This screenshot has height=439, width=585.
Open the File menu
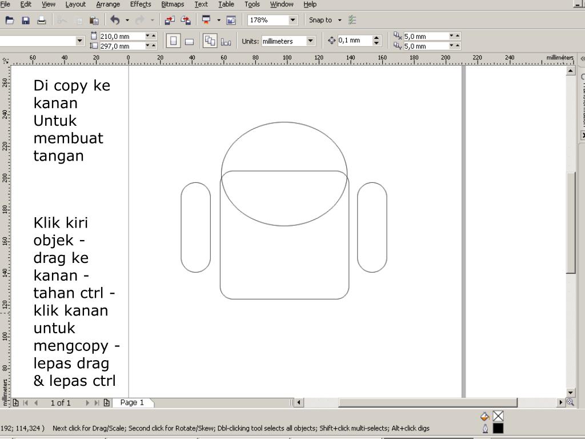tap(5, 5)
